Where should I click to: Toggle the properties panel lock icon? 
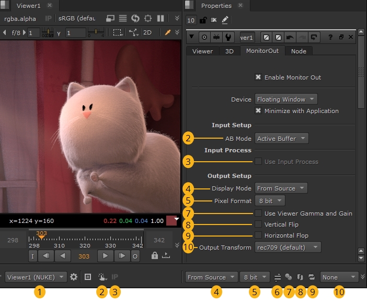click(203, 20)
